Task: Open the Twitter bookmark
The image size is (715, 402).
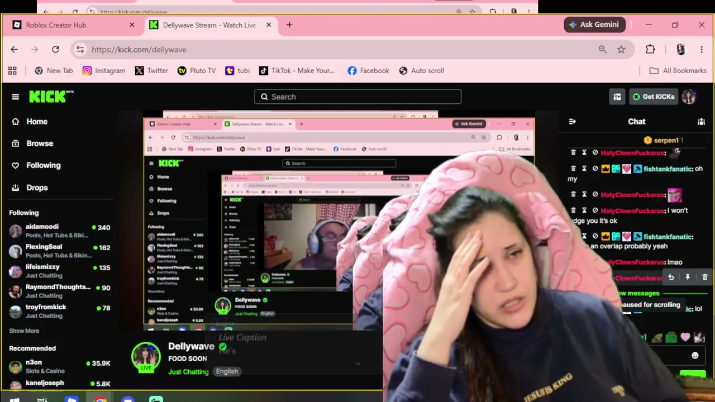Action: (151, 70)
